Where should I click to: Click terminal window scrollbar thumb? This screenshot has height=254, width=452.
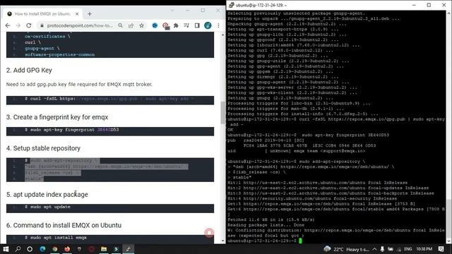[449, 218]
